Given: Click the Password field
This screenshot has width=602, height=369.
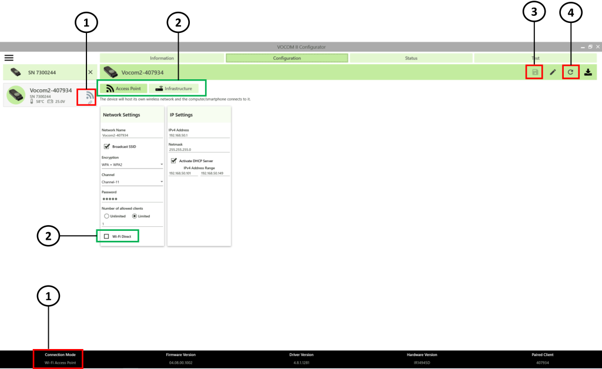Looking at the screenshot, I should pyautogui.click(x=132, y=199).
